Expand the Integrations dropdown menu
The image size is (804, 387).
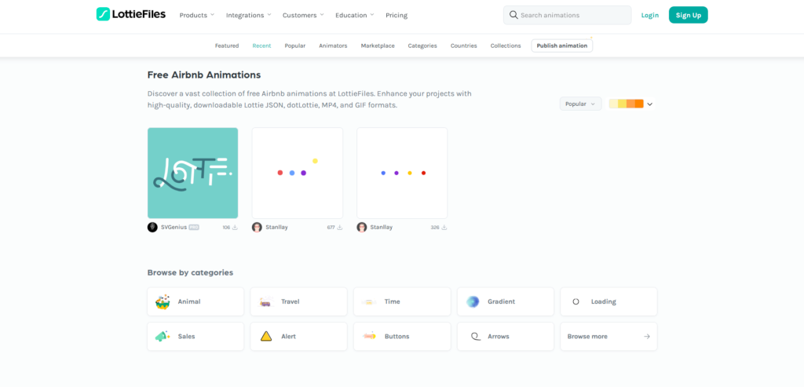coord(248,15)
